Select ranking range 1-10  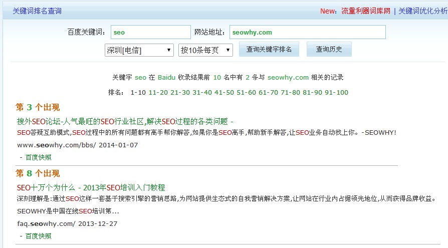coord(138,93)
